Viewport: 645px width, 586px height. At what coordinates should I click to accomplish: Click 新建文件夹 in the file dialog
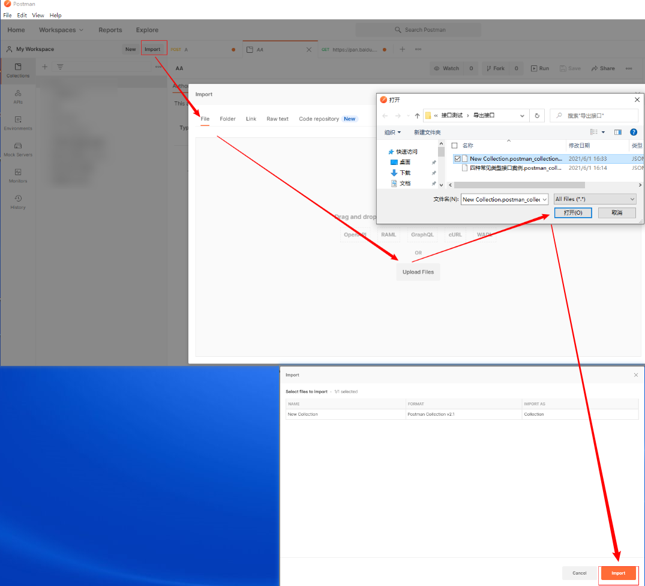point(427,132)
